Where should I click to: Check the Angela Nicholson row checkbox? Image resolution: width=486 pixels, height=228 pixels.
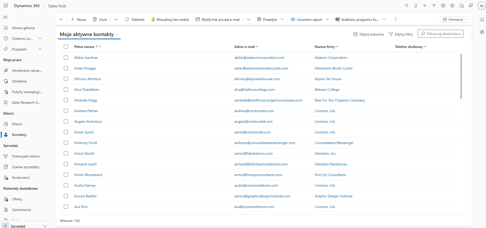66,121
